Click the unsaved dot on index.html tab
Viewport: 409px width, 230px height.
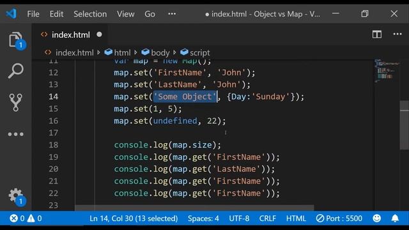(x=99, y=34)
